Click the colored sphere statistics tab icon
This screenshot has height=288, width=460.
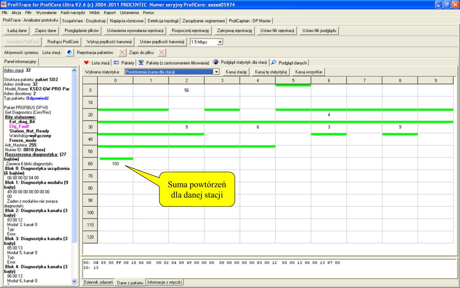216,62
